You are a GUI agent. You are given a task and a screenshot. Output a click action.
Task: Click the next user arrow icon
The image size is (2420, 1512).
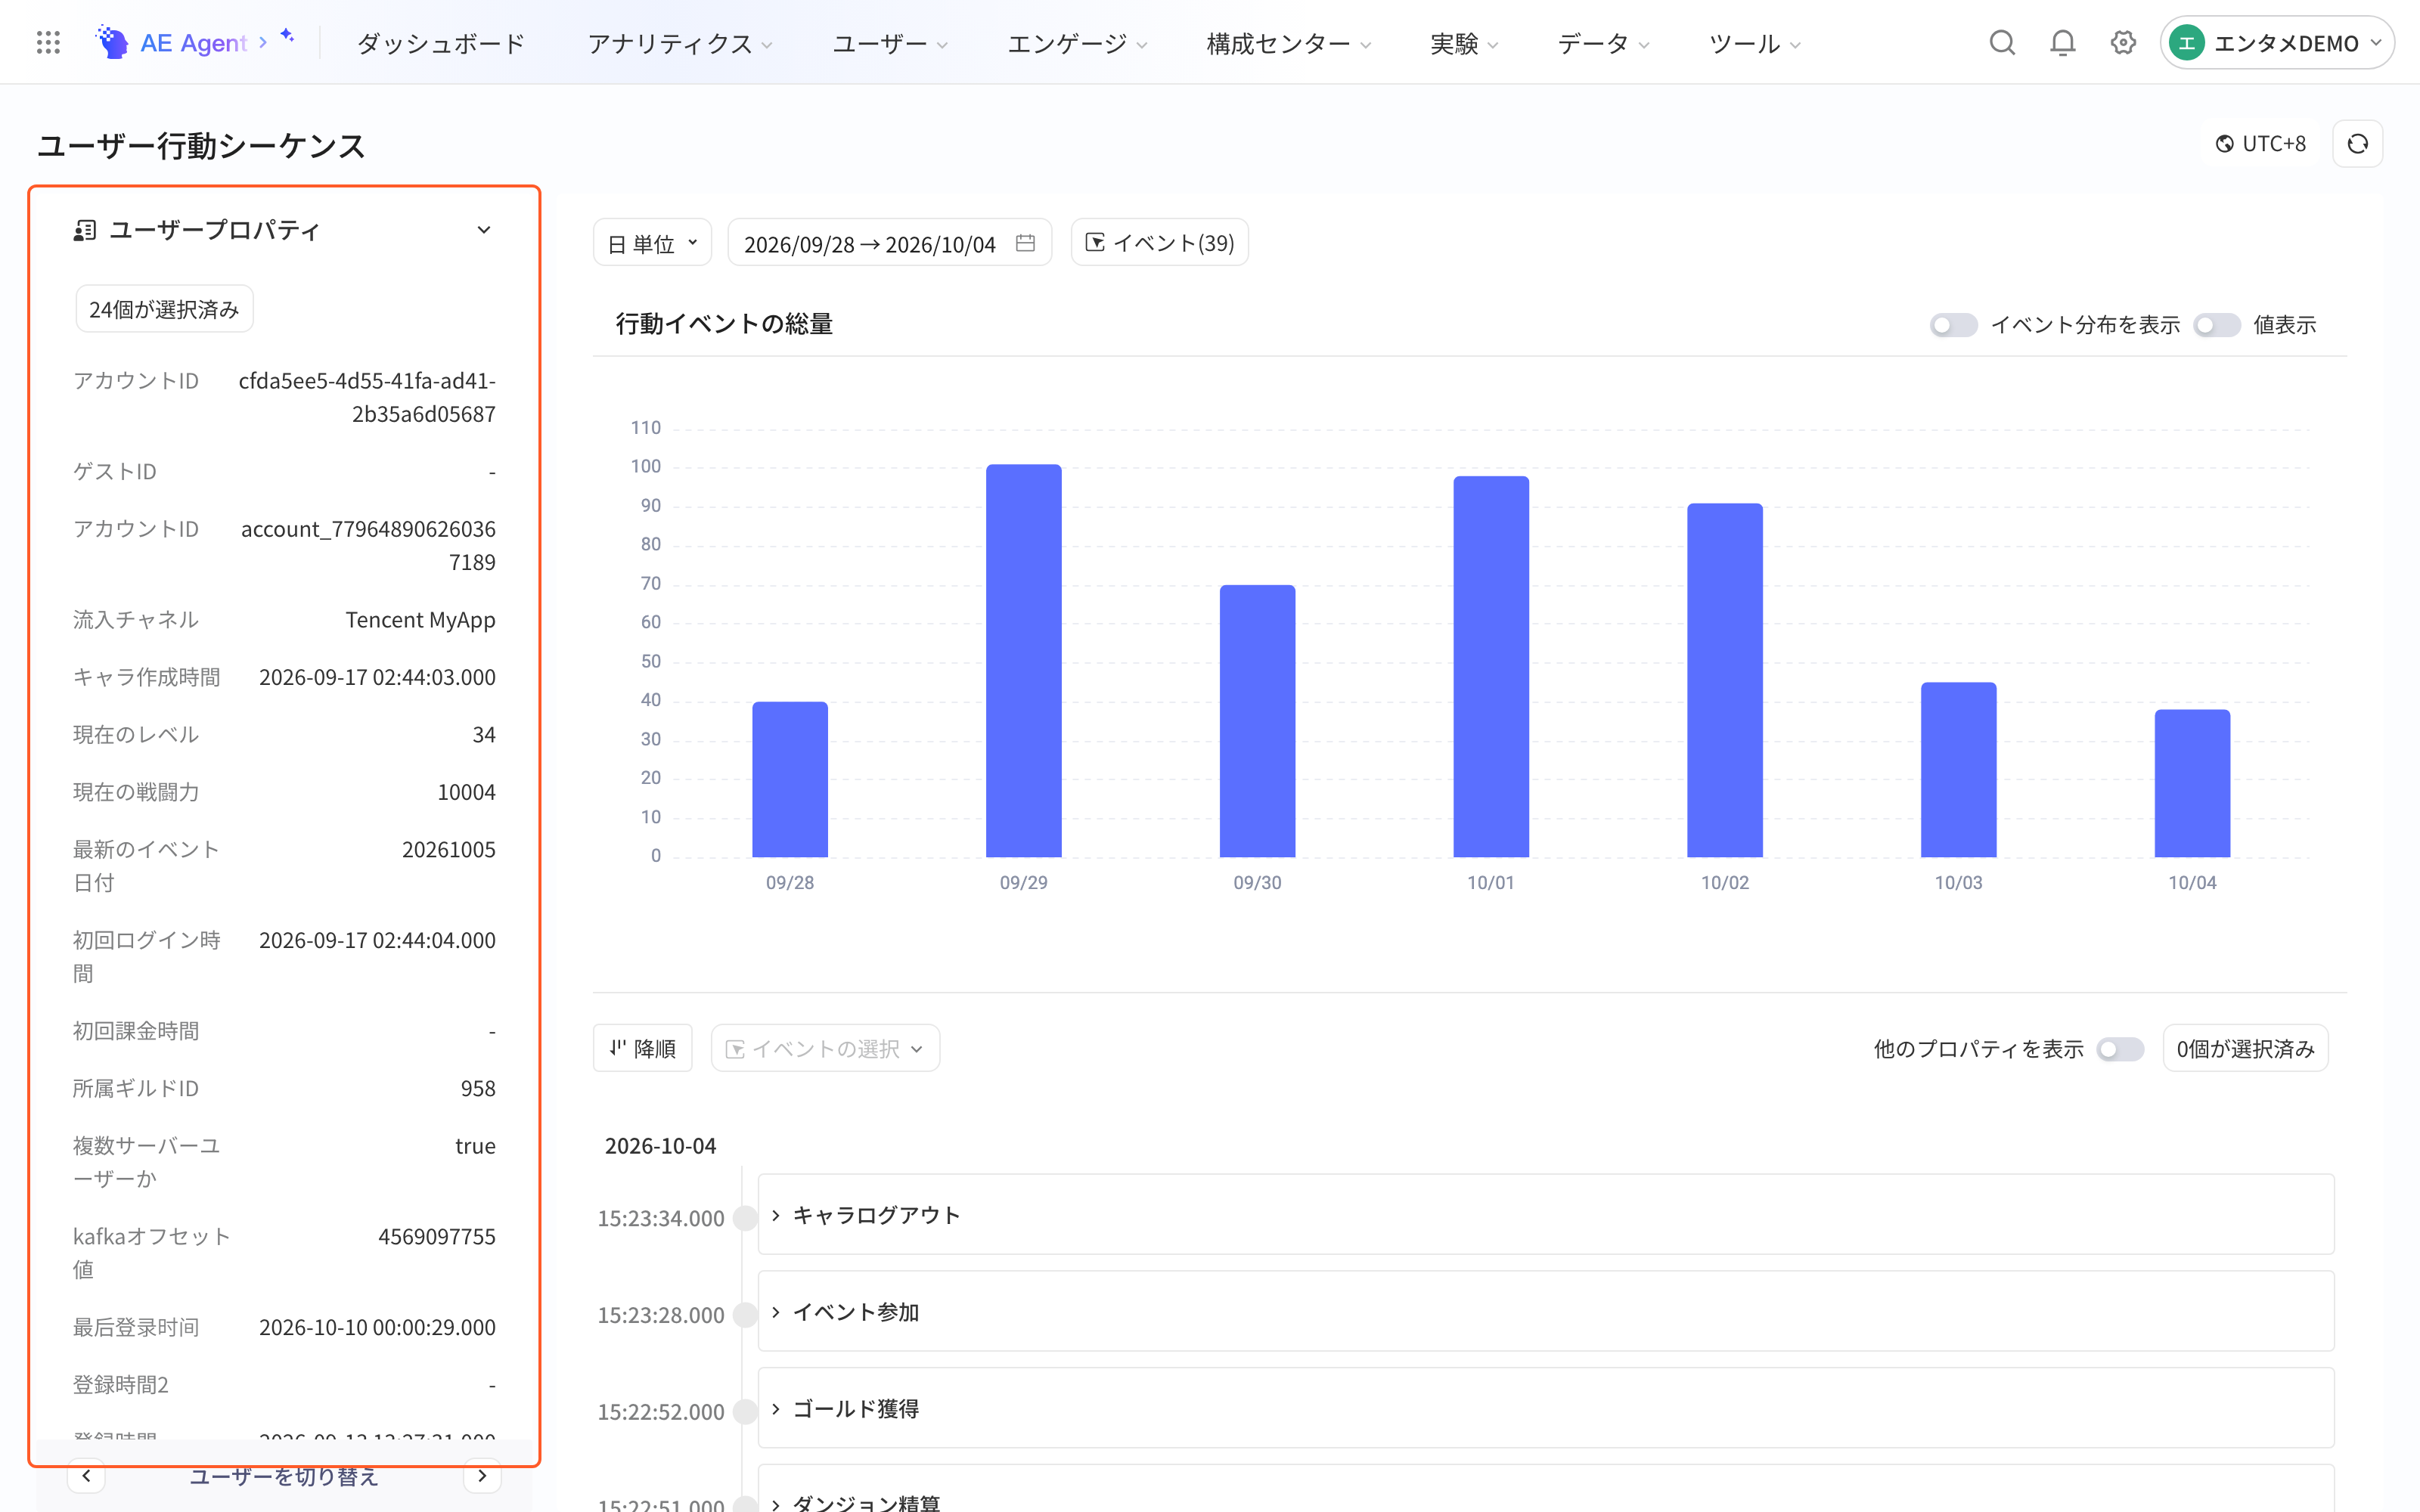coord(482,1476)
